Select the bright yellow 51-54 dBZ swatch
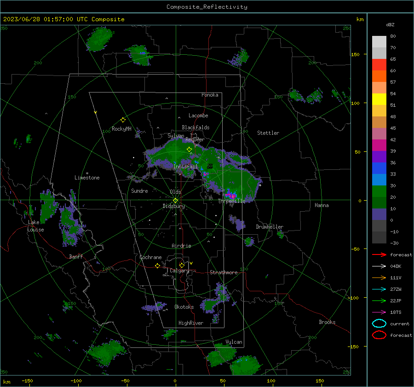Image resolution: width=414 pixels, height=387 pixels. [379, 99]
